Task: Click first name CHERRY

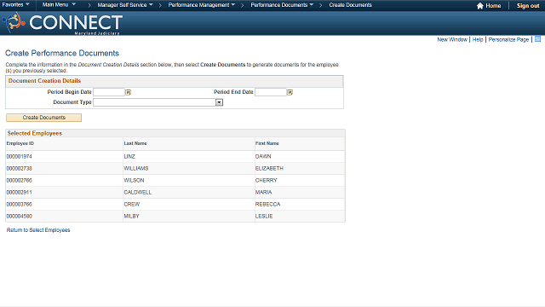Action: click(x=267, y=180)
